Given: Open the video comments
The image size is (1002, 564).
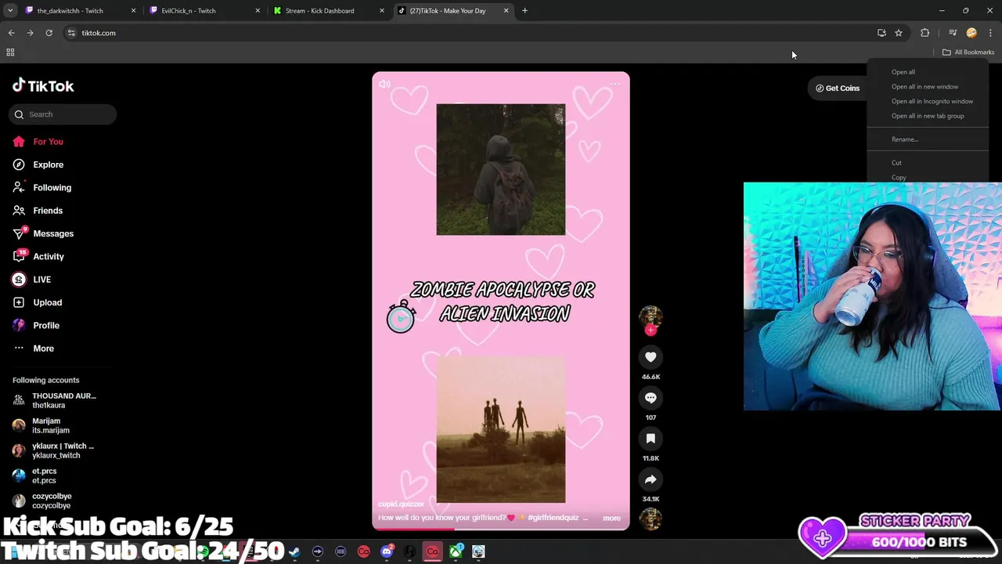Looking at the screenshot, I should click(x=651, y=398).
